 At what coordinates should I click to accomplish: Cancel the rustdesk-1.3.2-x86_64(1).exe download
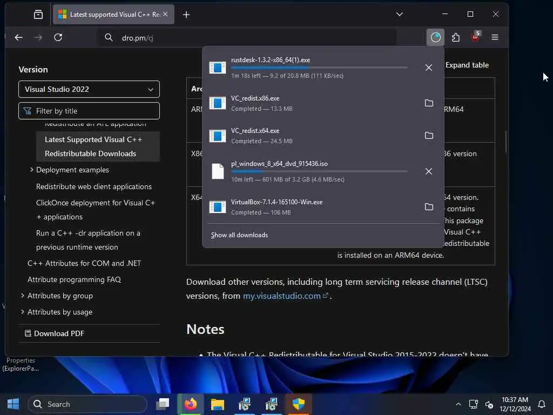click(428, 68)
